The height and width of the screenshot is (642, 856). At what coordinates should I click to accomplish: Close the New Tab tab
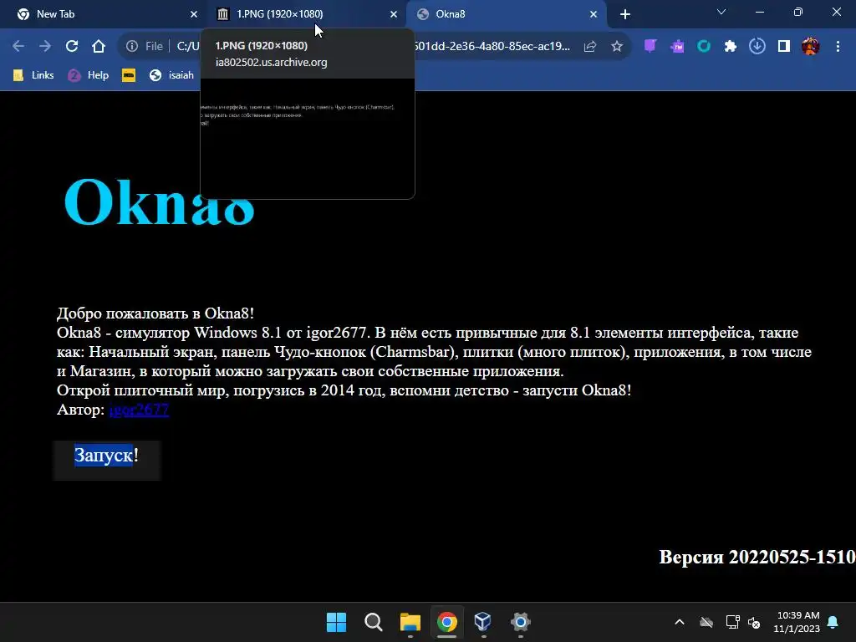[194, 14]
